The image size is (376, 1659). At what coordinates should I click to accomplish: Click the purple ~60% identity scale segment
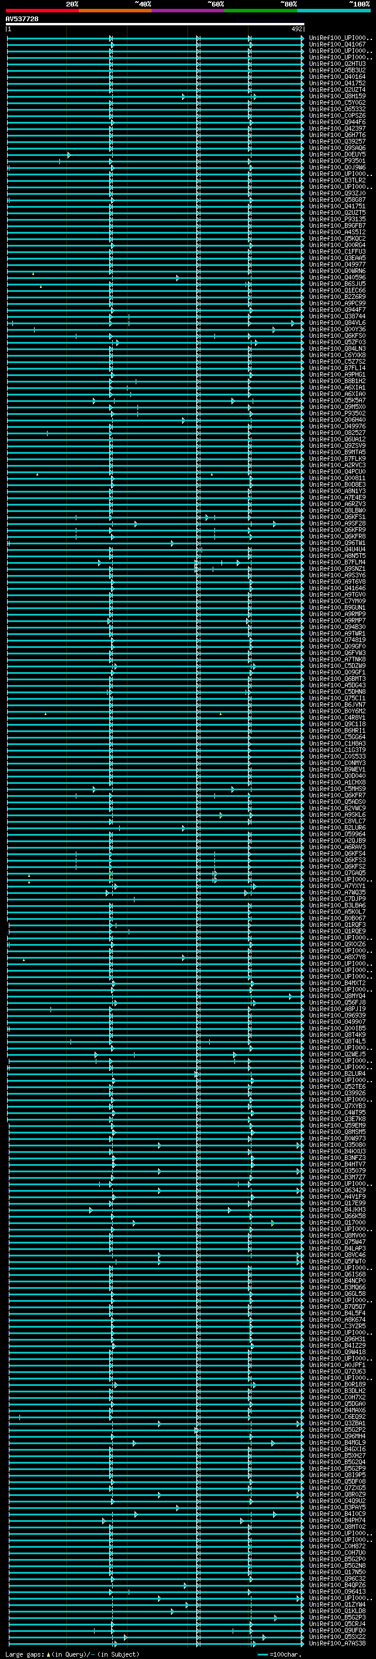(x=189, y=11)
